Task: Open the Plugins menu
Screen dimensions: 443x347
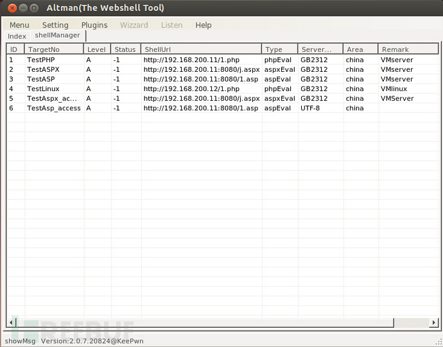Action: [x=94, y=25]
